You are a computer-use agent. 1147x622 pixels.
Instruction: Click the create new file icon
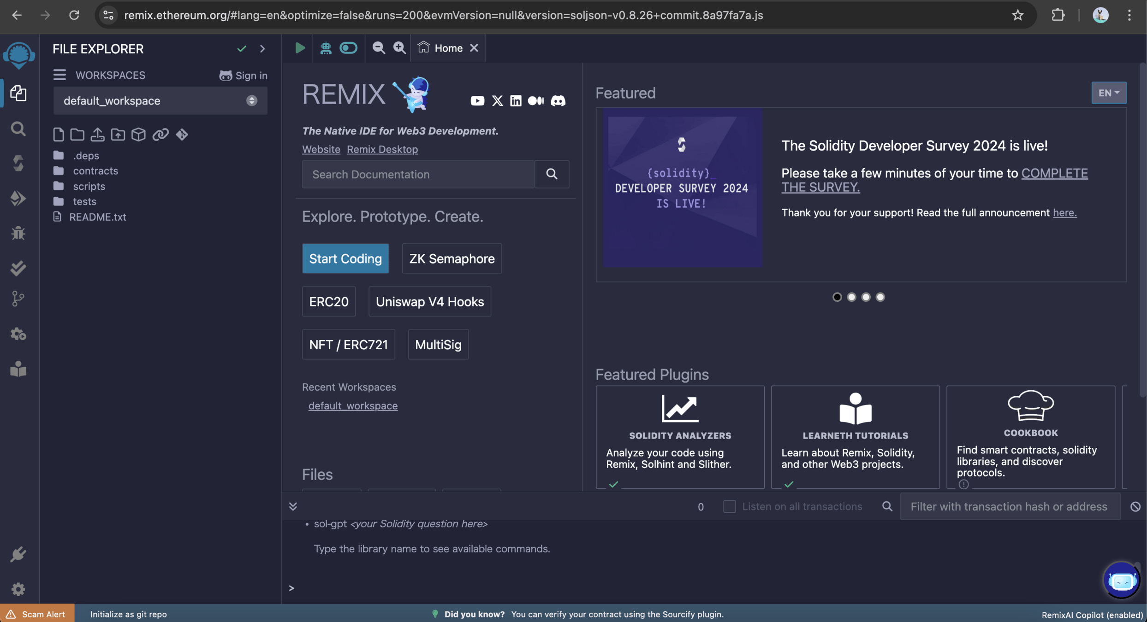[58, 135]
